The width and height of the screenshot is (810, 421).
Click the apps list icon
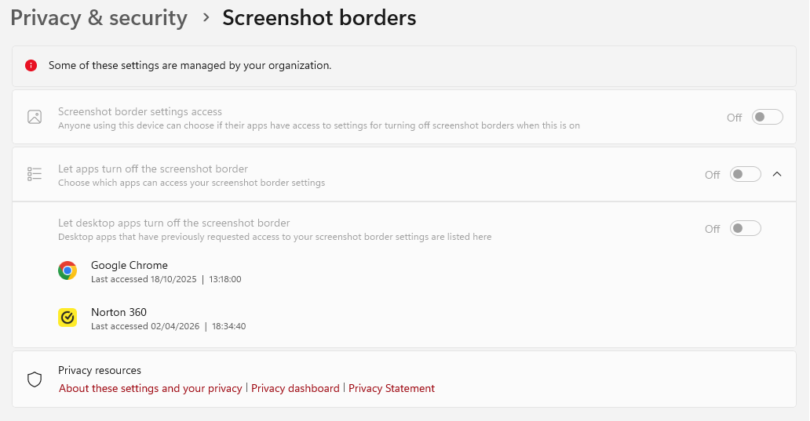click(x=35, y=174)
